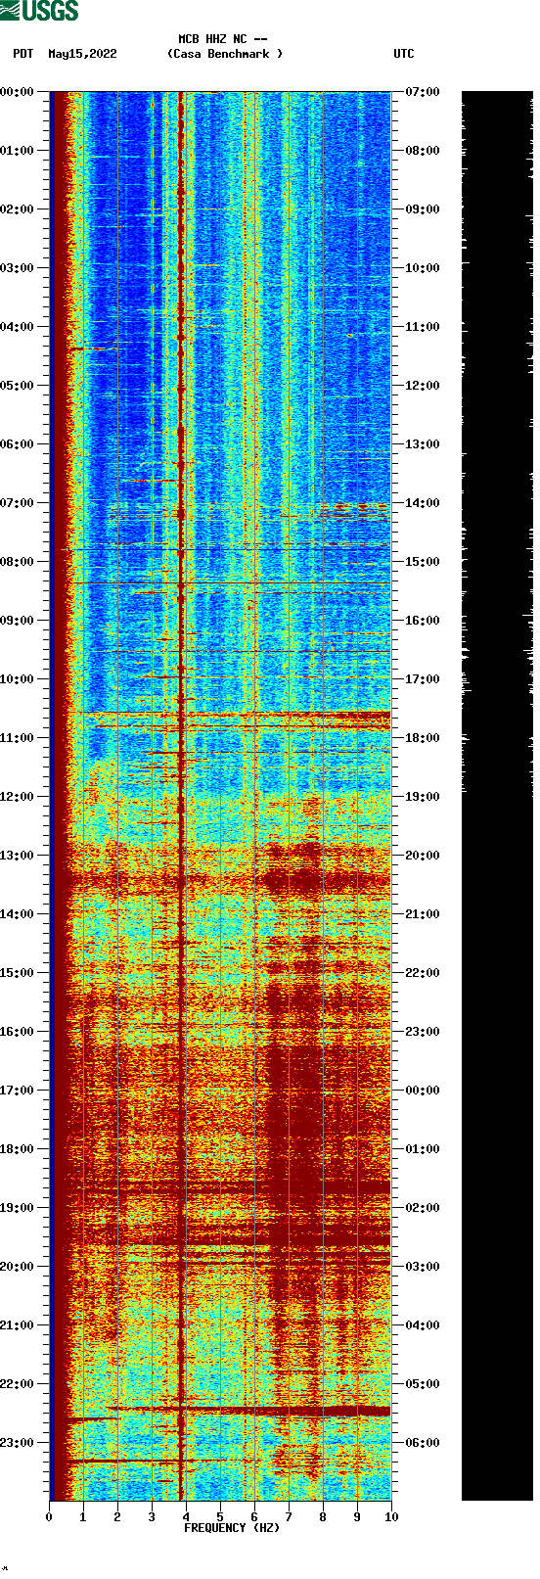Click the black seismogram amplitude strip
Screen dimensions: 540x1579
[497, 796]
